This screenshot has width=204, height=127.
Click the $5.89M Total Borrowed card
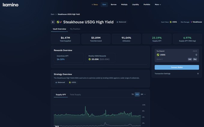tap(96, 39)
